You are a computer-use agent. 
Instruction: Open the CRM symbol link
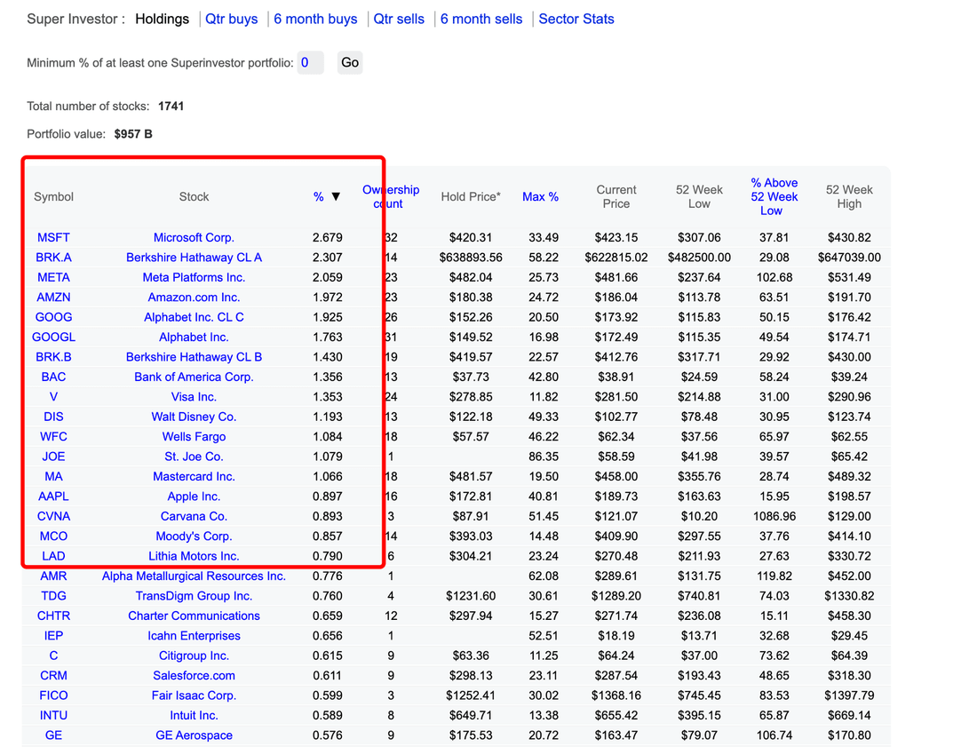click(53, 676)
